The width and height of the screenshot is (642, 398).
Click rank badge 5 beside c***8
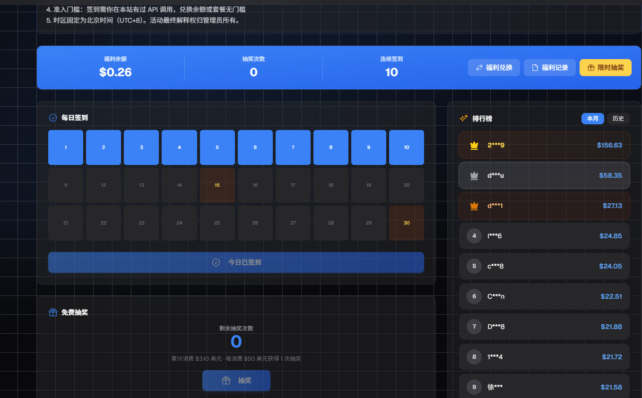pyautogui.click(x=474, y=266)
